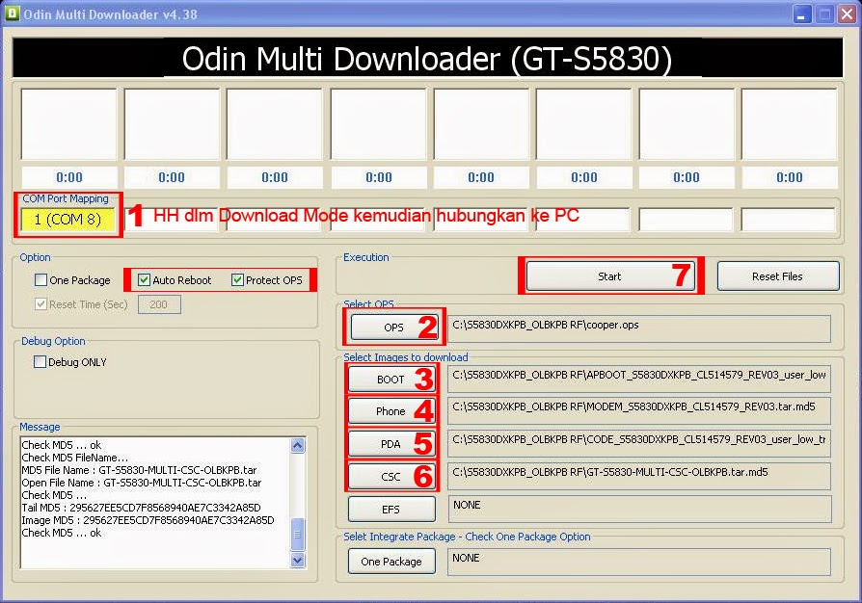The height and width of the screenshot is (603, 862).
Task: Start the flashing process
Action: tap(610, 276)
